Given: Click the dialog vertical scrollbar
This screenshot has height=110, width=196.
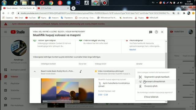Looking at the screenshot, I should click(x=166, y=61).
